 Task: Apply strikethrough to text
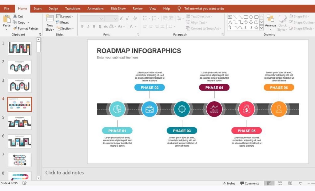point(100,26)
